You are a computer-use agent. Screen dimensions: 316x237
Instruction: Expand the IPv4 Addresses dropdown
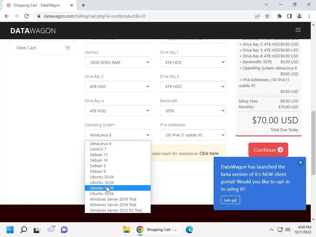pos(193,135)
